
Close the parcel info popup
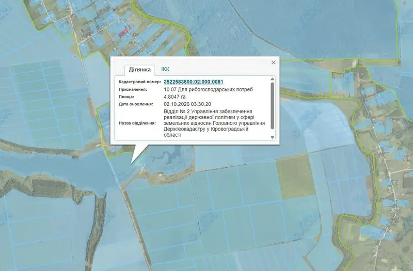[x=273, y=62]
